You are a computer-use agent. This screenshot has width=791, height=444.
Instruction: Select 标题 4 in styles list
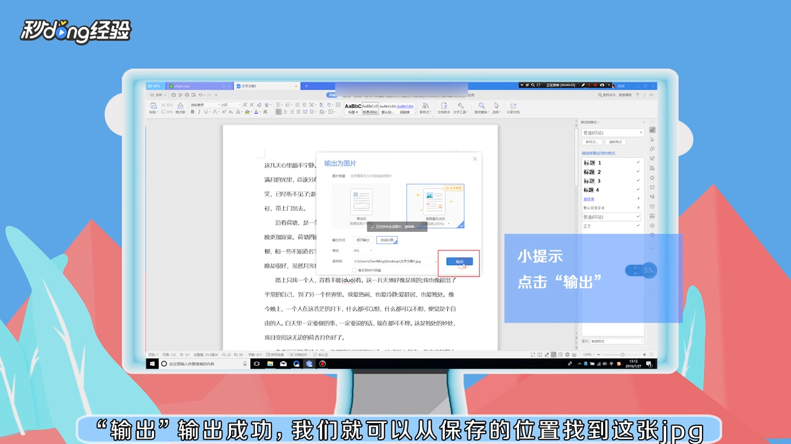coord(613,190)
